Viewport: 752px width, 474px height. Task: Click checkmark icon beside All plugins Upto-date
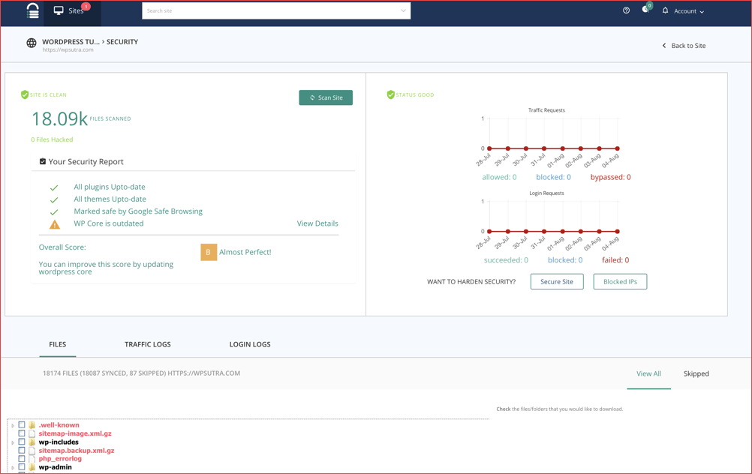click(54, 187)
